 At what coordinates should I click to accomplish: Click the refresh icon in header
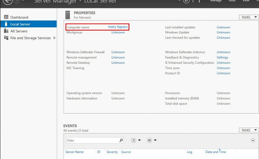coord(186,1)
